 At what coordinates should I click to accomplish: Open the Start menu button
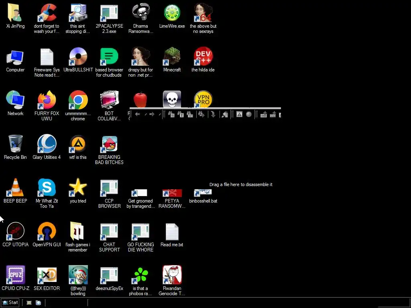[x=10, y=302]
